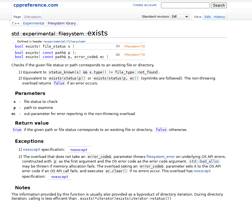Open the History tab

pyautogui.click(x=219, y=17)
